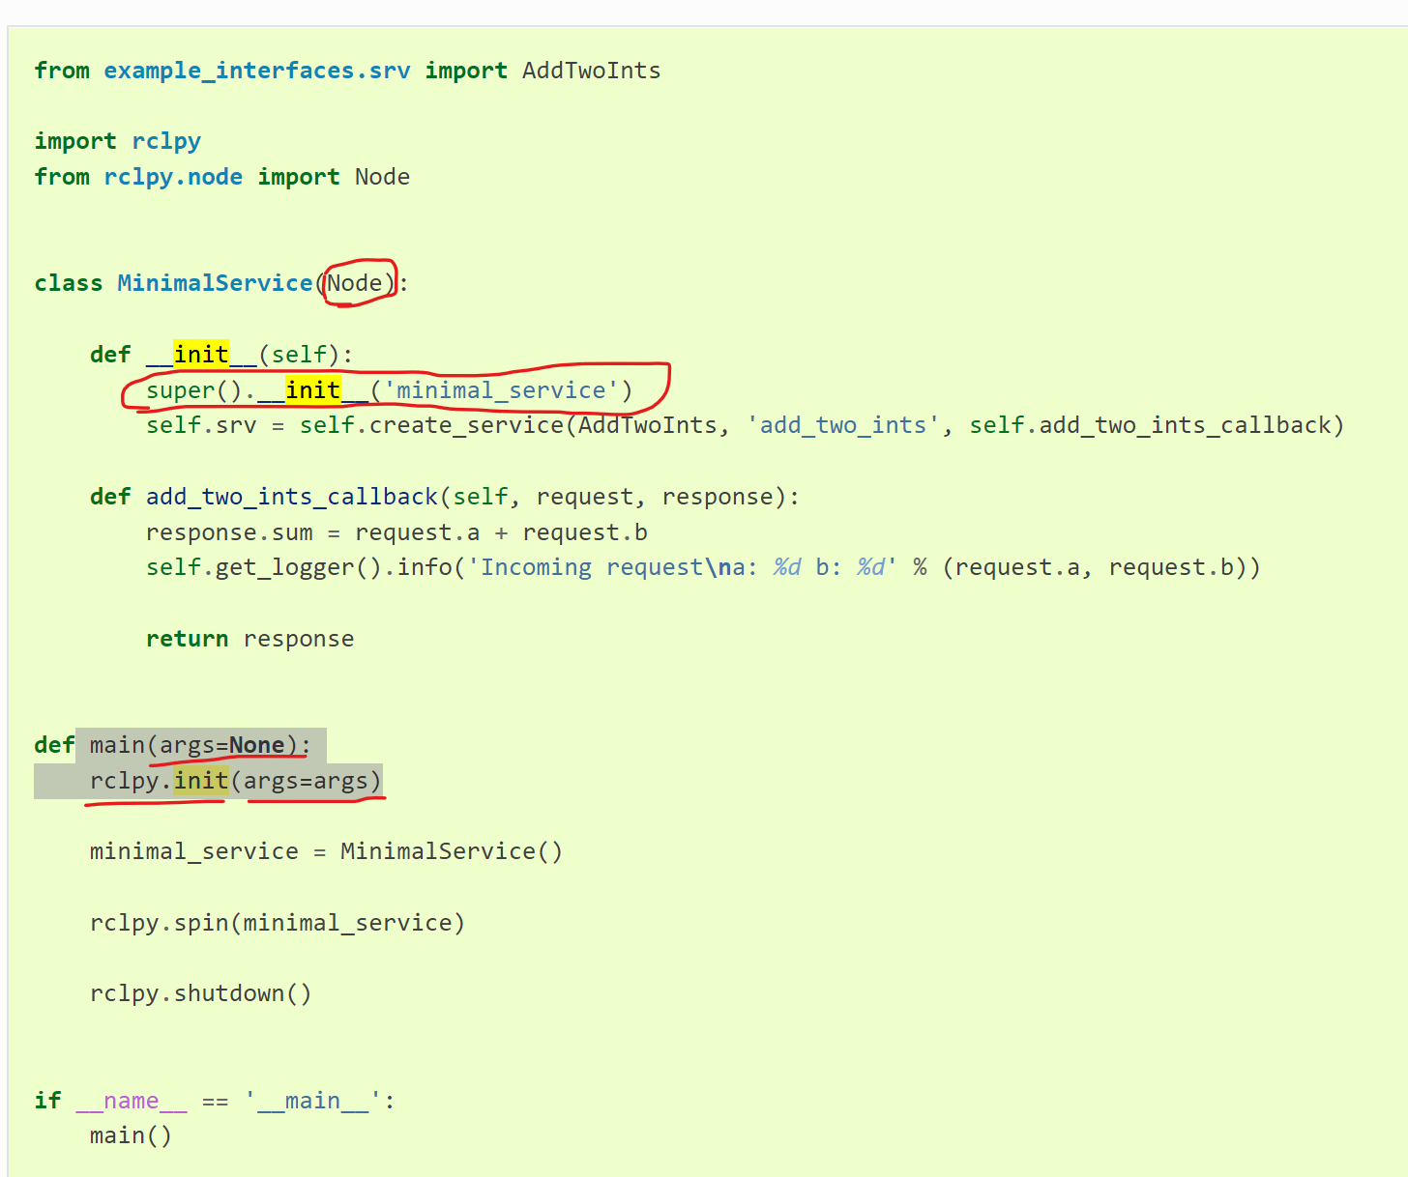Click 'None' in 'main(args=None)'

(x=257, y=745)
